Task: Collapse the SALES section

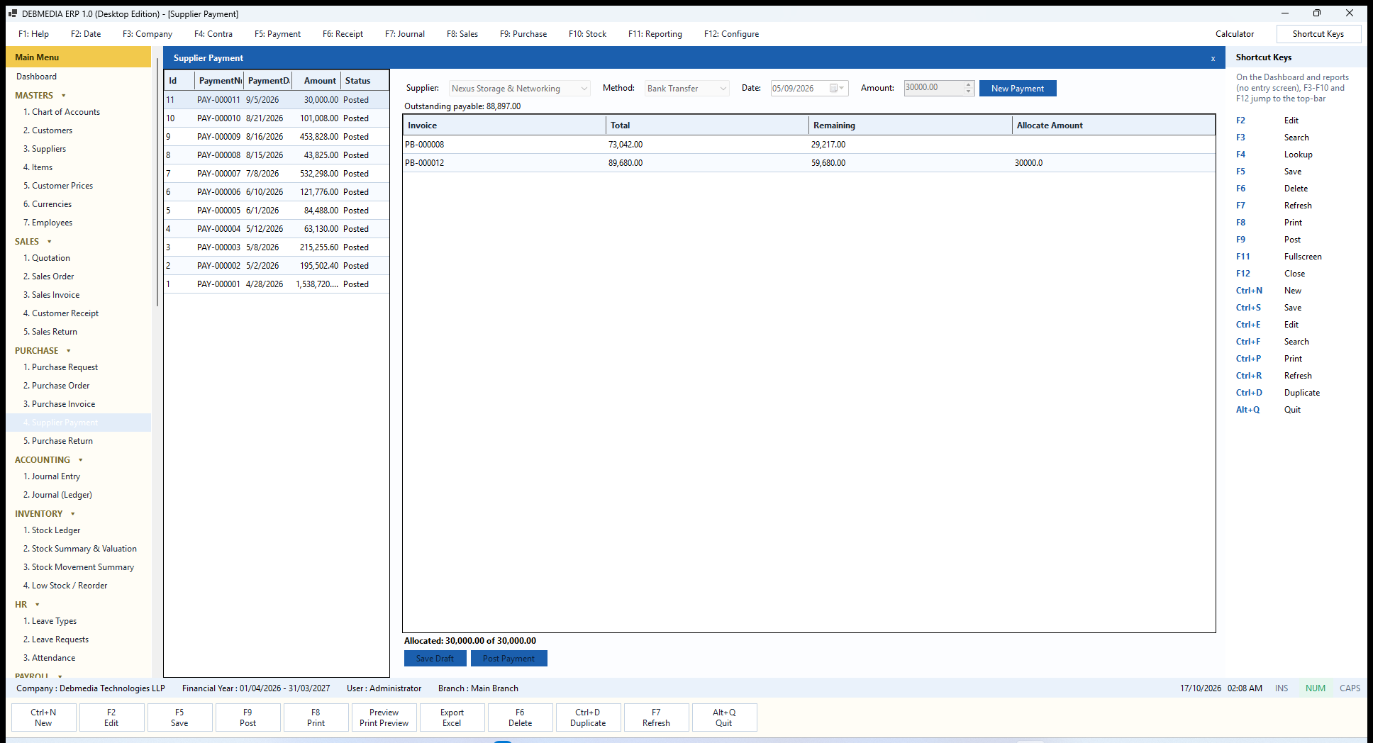Action: pos(49,242)
